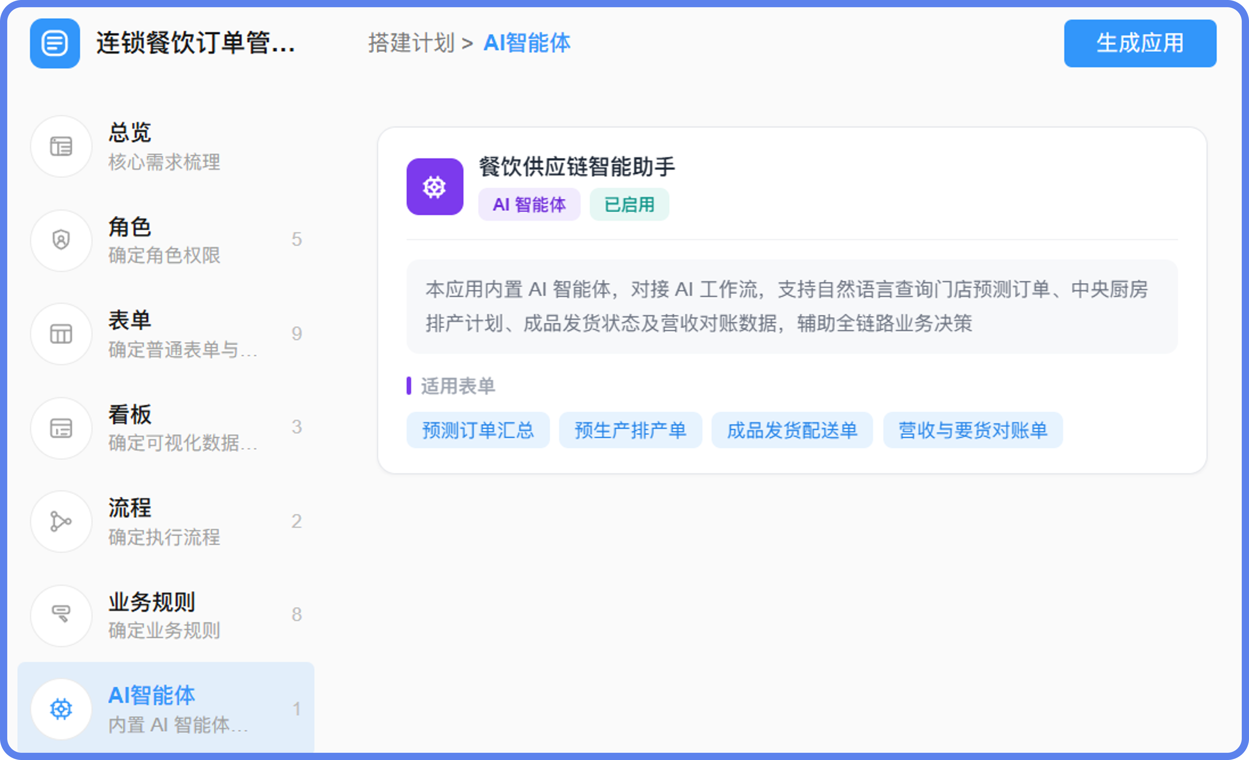Click the app name 连锁餐饮订单管...
1249x760 pixels.
tap(196, 43)
